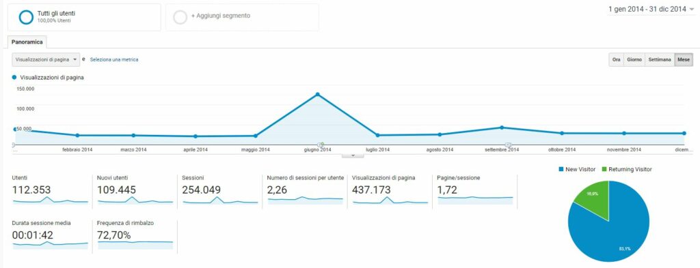Open the Visualizzazioni di pagina metric dropdown
This screenshot has width=700, height=268.
(46, 59)
